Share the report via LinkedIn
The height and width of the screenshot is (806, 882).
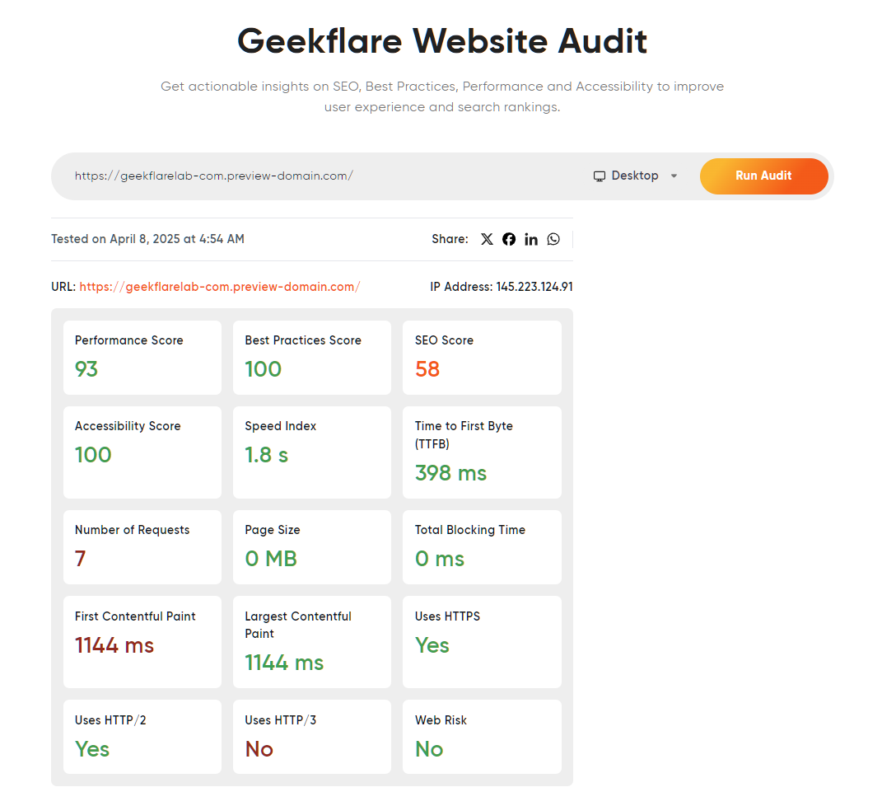click(x=531, y=239)
